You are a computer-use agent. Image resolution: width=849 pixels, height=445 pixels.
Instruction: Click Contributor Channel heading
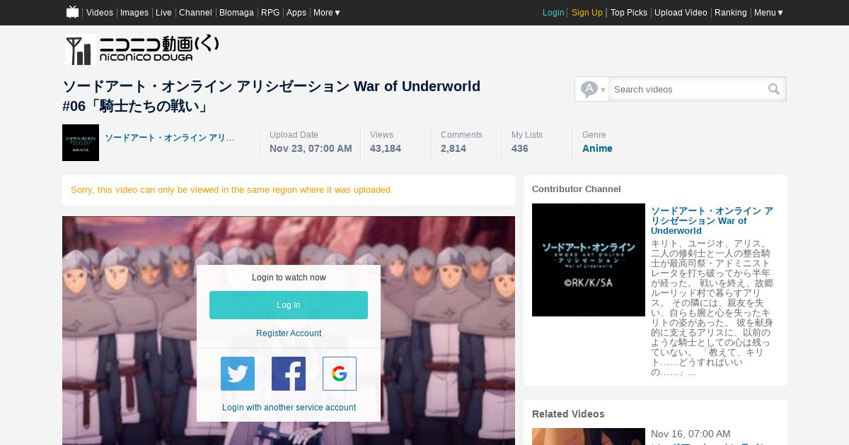tap(577, 189)
